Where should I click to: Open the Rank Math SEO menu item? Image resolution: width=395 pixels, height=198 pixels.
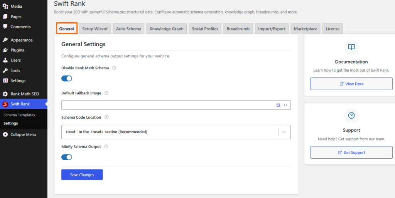[24, 94]
